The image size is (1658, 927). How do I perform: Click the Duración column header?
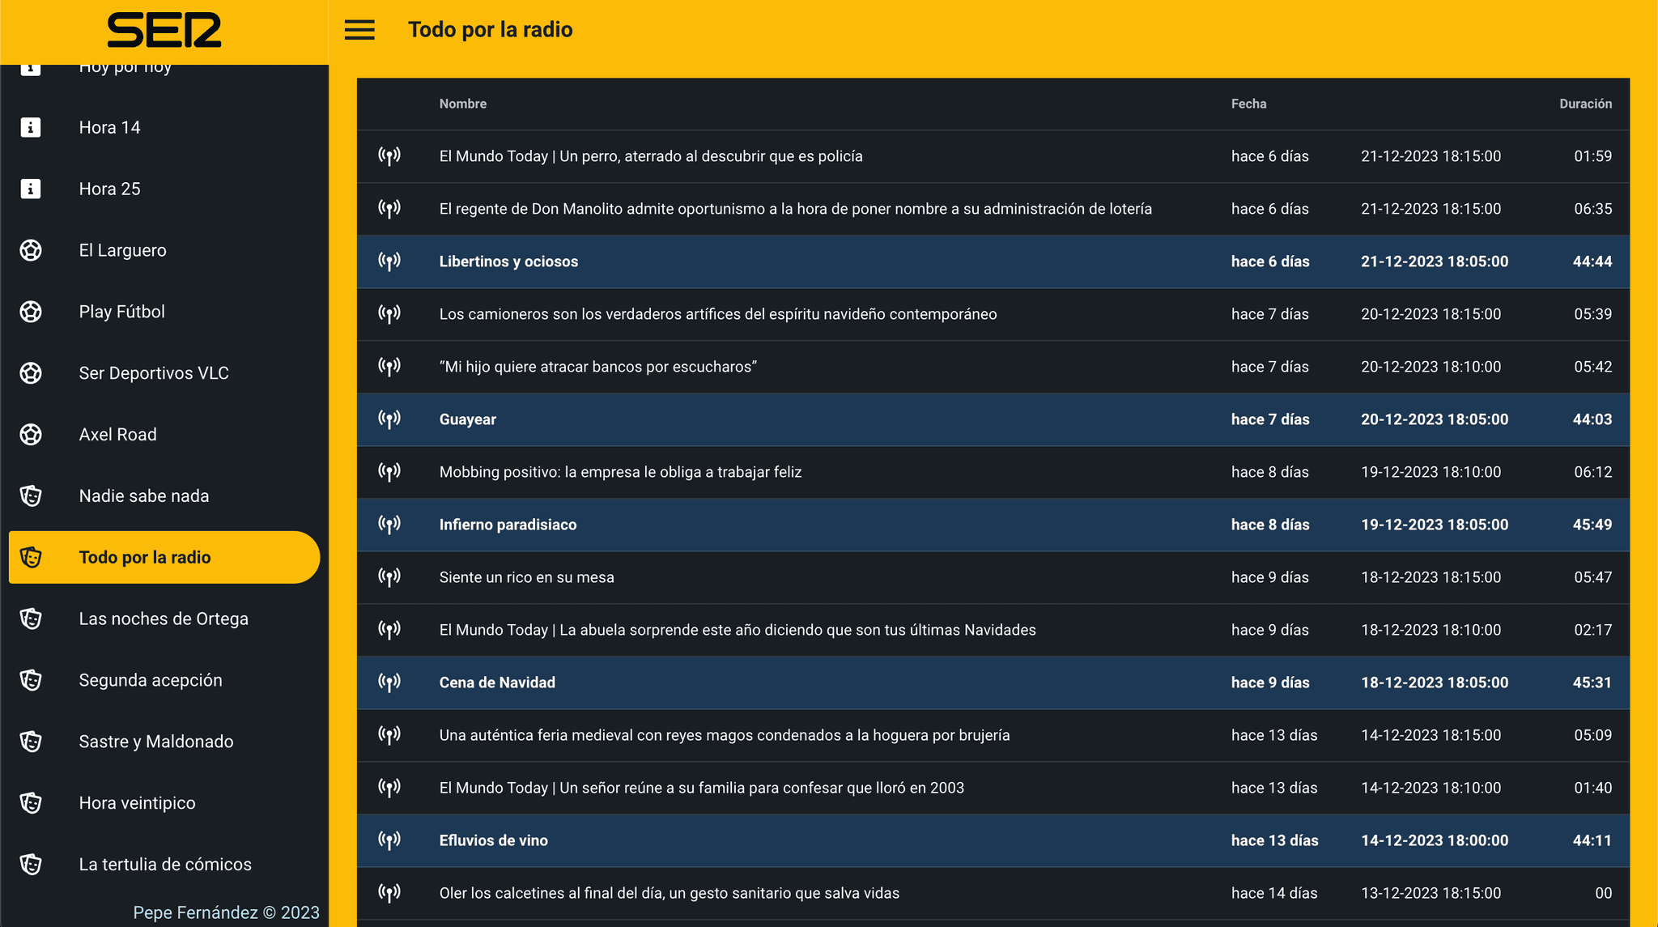click(x=1585, y=104)
